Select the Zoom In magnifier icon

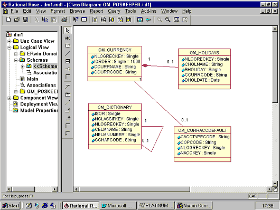[x=160, y=20]
